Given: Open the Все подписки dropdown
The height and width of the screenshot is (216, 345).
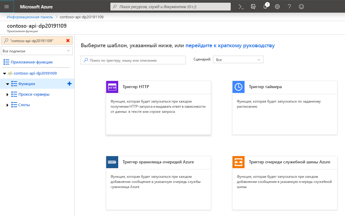Looking at the screenshot, I should tap(37, 51).
